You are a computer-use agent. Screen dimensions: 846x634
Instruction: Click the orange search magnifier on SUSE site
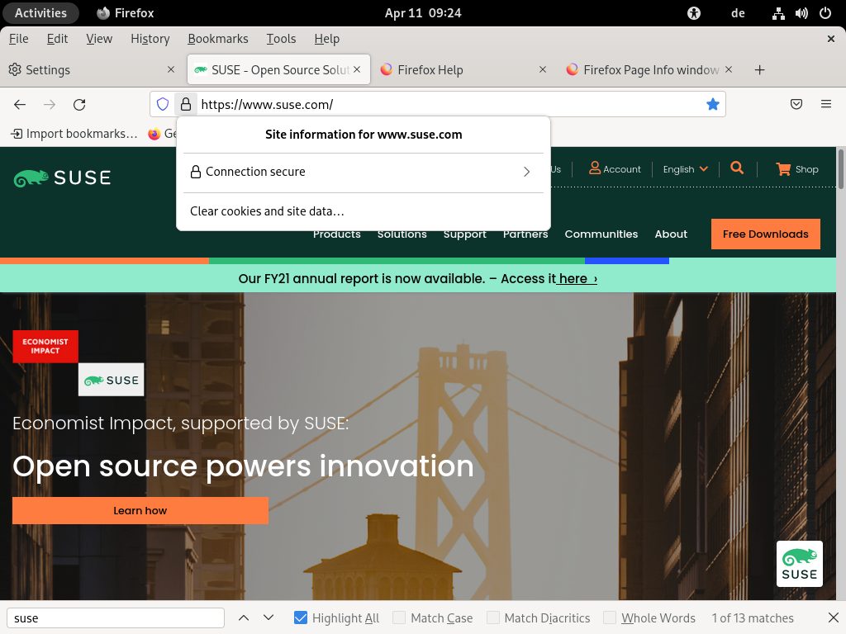pyautogui.click(x=737, y=168)
